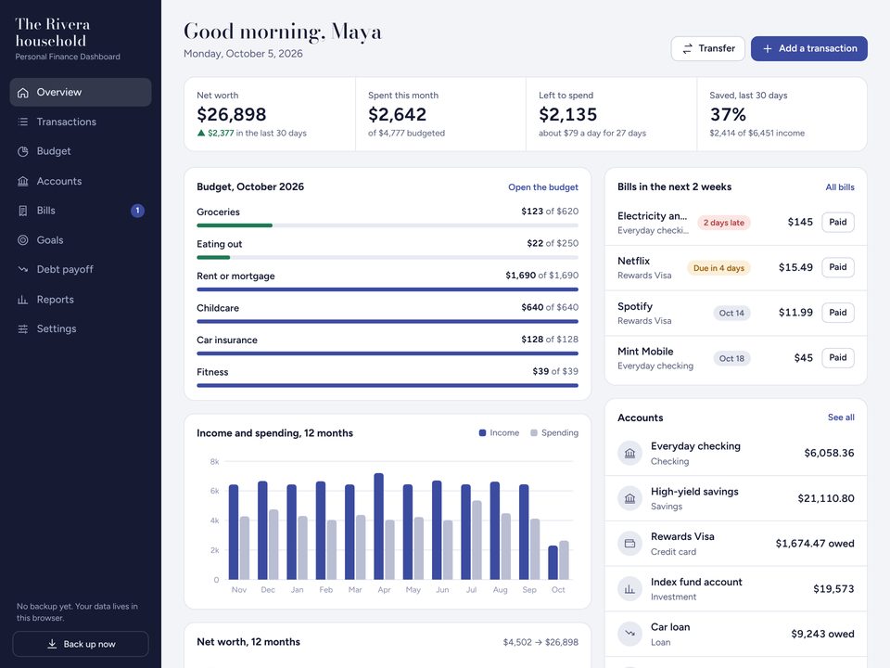890x668 pixels.
Task: Click the '2 days late' tag
Action: click(x=724, y=223)
